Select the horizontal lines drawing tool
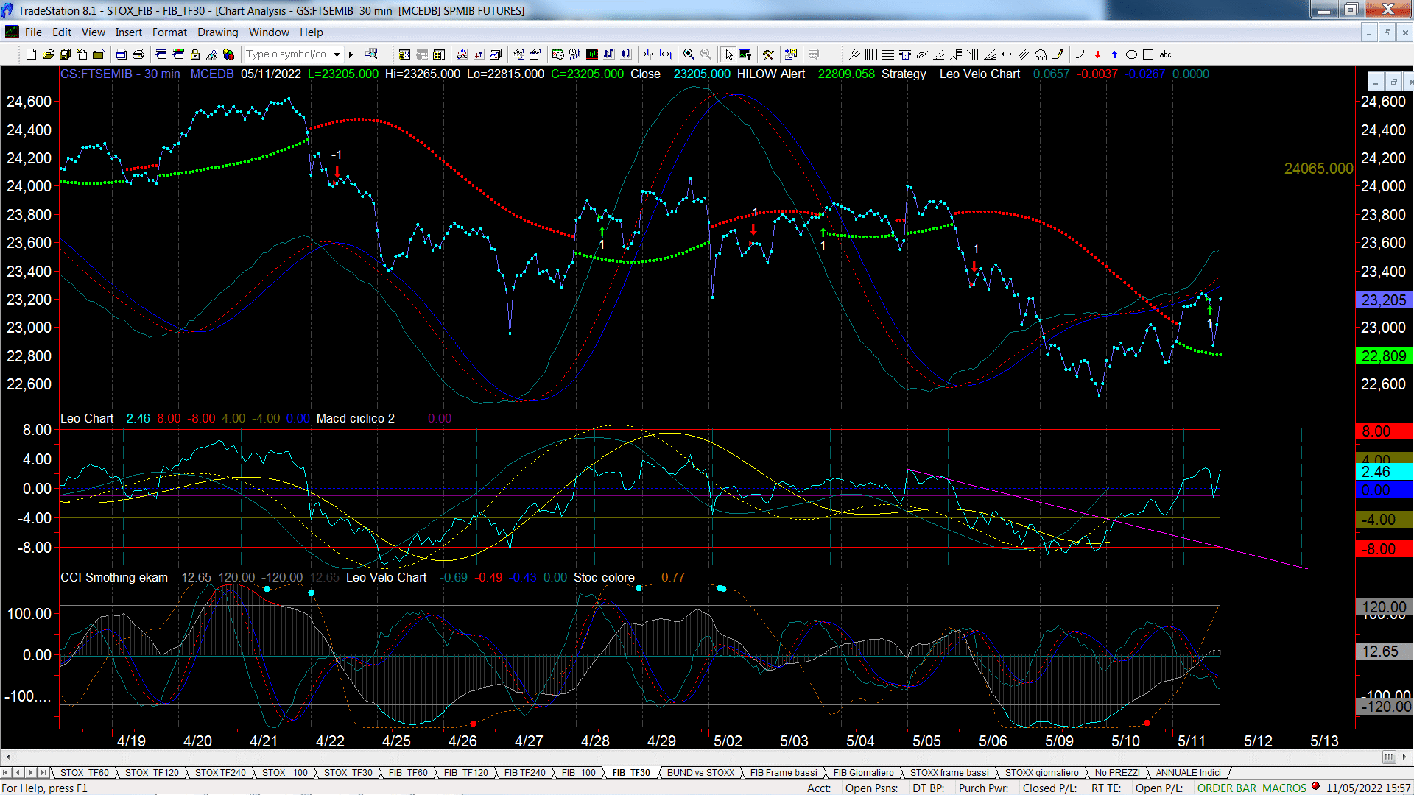Image resolution: width=1414 pixels, height=795 pixels. coord(888,54)
